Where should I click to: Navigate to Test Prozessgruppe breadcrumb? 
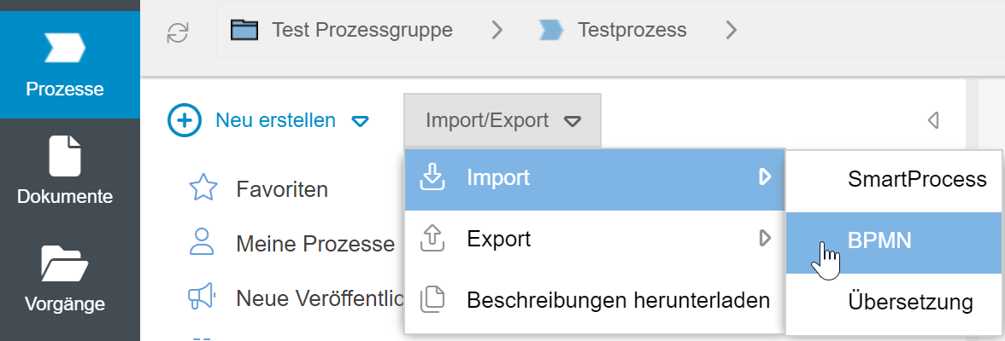361,31
